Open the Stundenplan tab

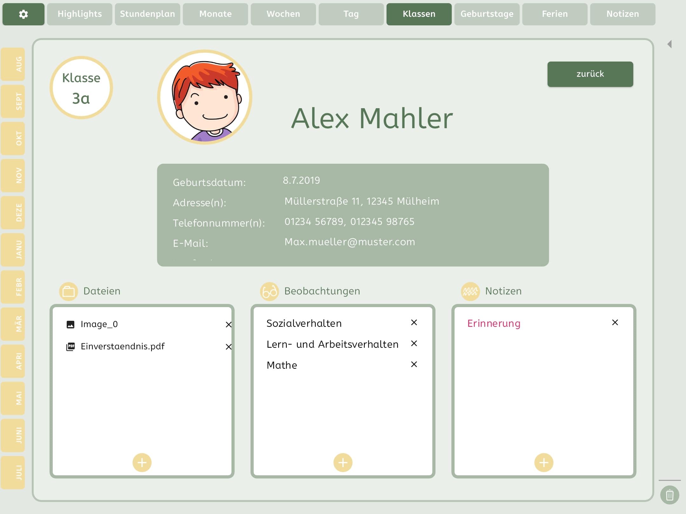[147, 14]
